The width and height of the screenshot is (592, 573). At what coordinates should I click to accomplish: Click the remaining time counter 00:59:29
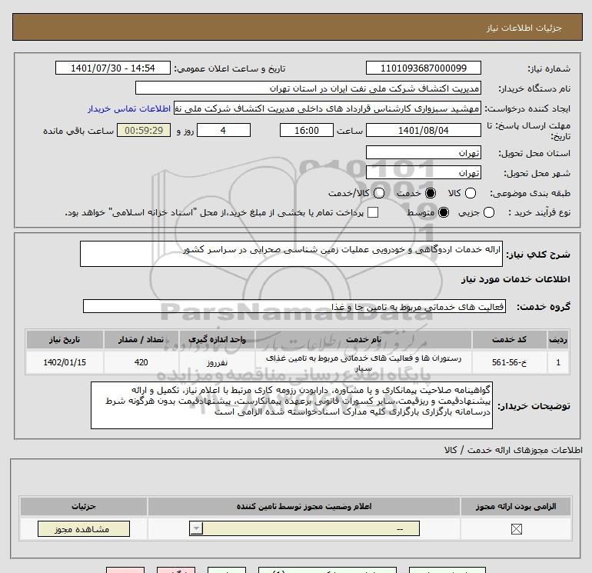point(144,130)
